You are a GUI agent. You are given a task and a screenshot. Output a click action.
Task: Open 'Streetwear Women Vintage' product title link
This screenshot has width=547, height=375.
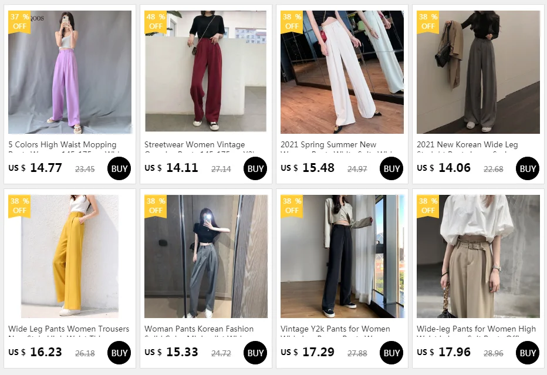click(195, 144)
